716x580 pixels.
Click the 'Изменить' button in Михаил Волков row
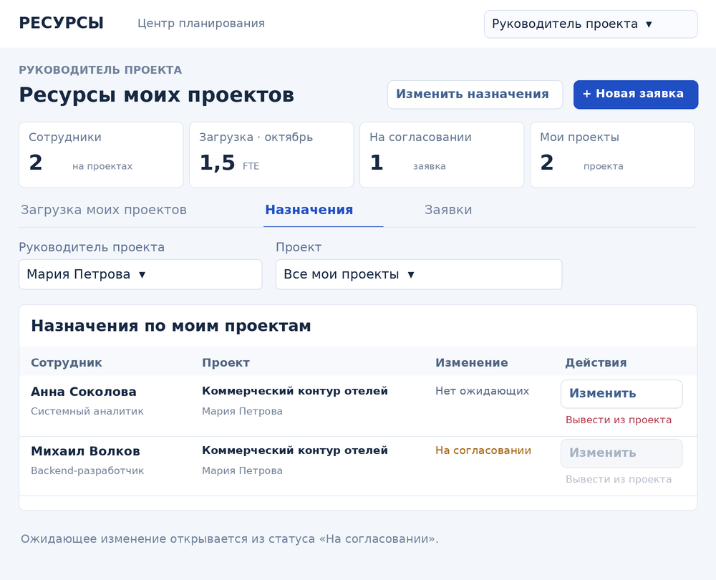coord(621,453)
